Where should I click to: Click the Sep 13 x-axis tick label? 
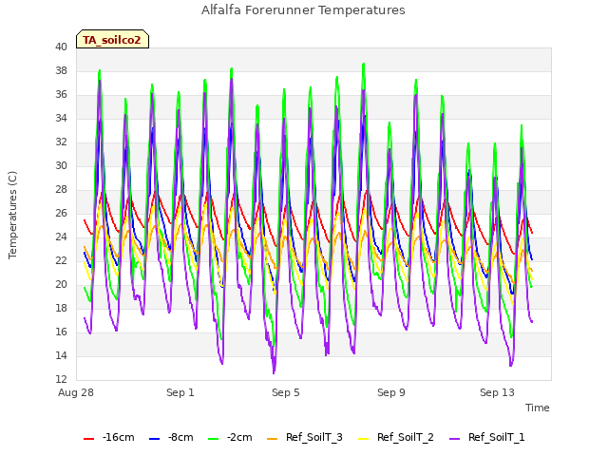[497, 392]
